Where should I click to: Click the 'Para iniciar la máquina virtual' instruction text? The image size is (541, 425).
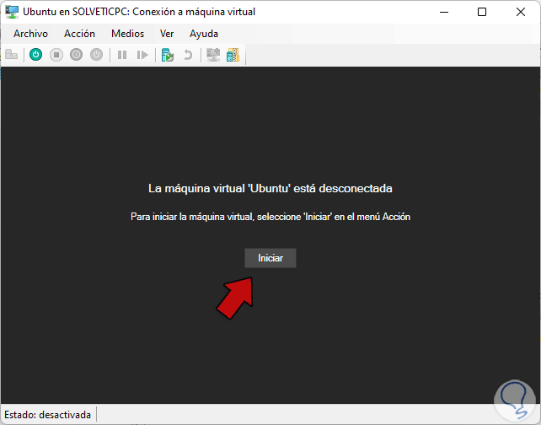270,217
